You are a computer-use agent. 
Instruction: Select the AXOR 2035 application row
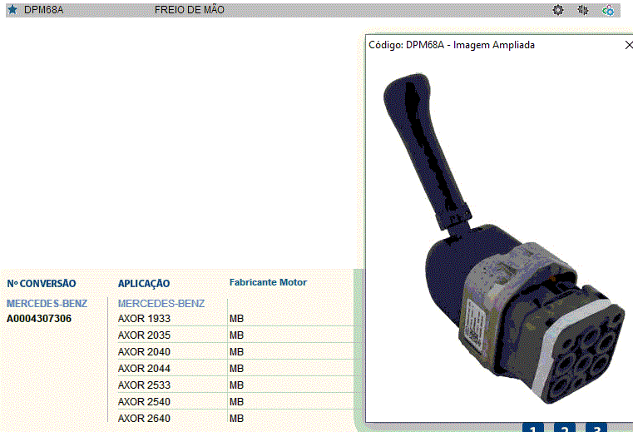[144, 335]
